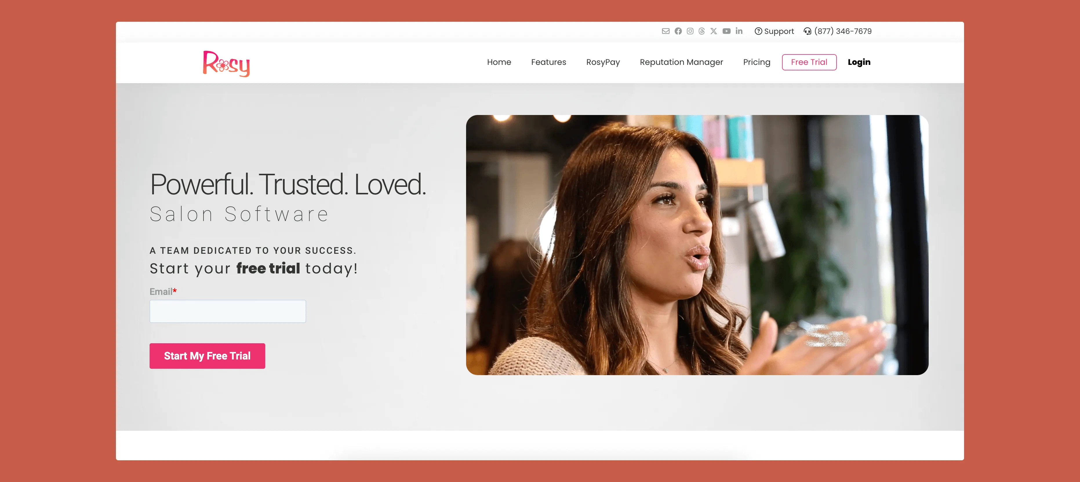
Task: Click the Free Trial button
Action: (809, 62)
